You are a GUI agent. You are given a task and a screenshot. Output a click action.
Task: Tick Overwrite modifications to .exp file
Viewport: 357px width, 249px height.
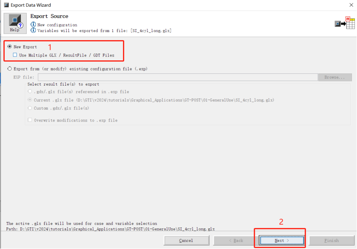(x=30, y=120)
